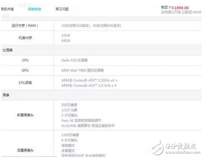Select the 双色温双闪光灯 line
Screen dimensions: 203x158
[x=83, y=156]
